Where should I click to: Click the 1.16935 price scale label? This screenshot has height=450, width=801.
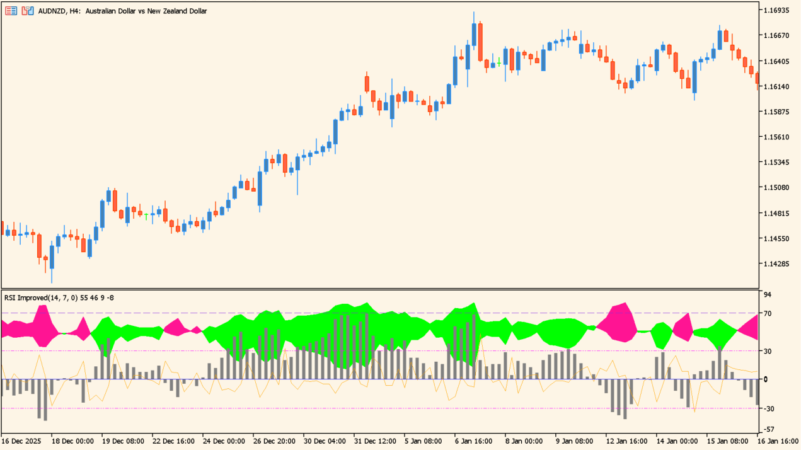tap(776, 11)
